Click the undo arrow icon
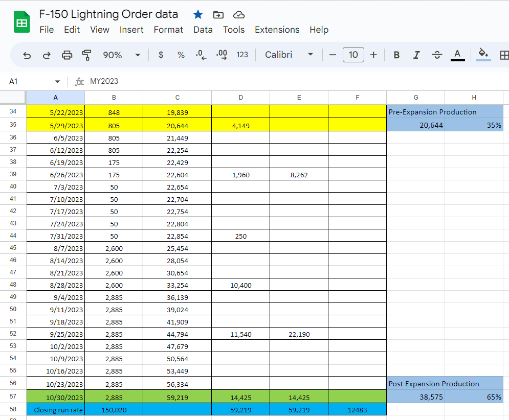The image size is (509, 420). coord(27,55)
